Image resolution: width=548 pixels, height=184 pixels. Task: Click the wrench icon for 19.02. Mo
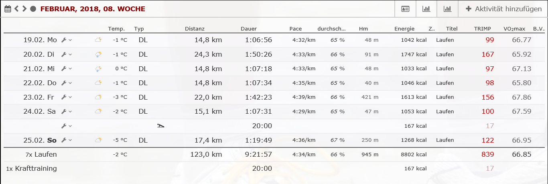point(63,40)
